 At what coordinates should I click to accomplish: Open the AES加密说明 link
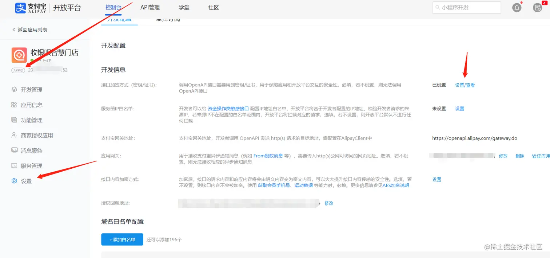point(396,185)
